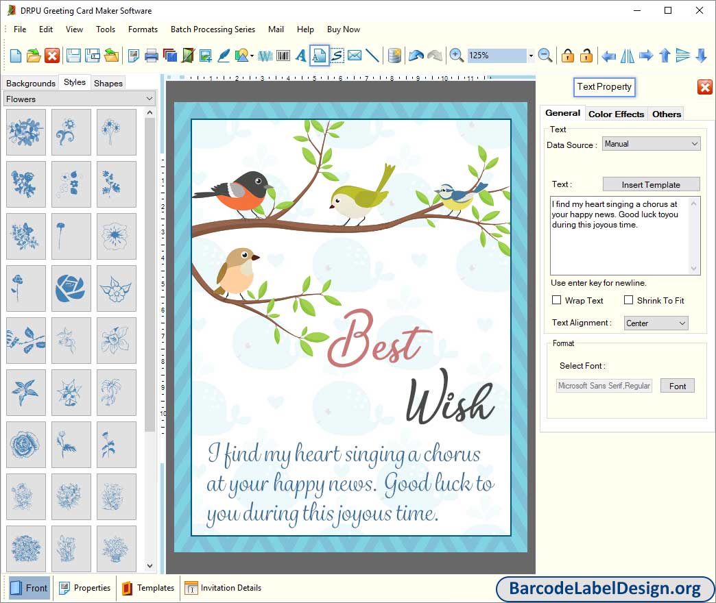Open the Batch Processing Series menu
The width and height of the screenshot is (716, 603).
click(x=213, y=29)
